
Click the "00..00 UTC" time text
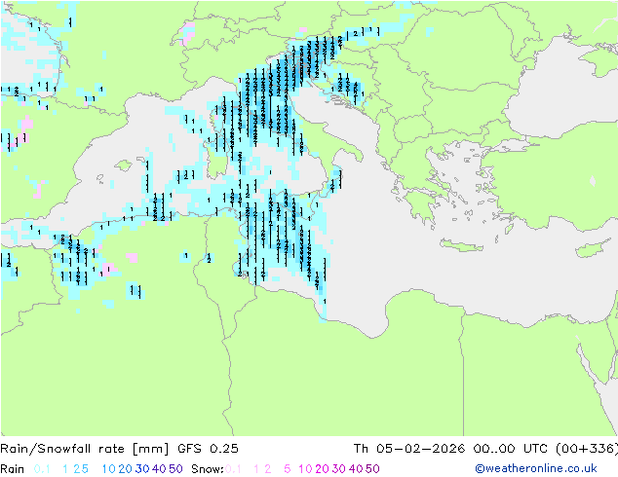pyautogui.click(x=512, y=449)
